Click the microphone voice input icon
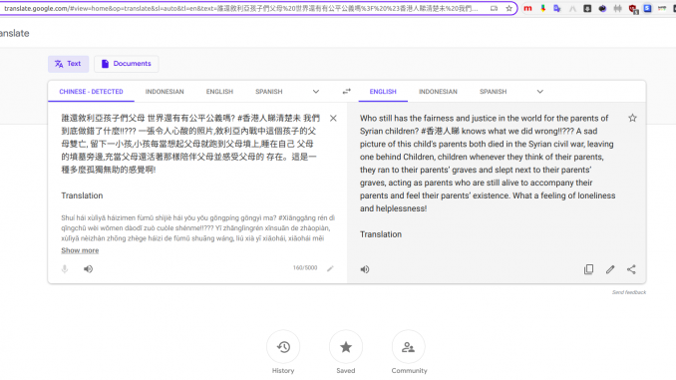The height and width of the screenshot is (380, 676). point(65,269)
